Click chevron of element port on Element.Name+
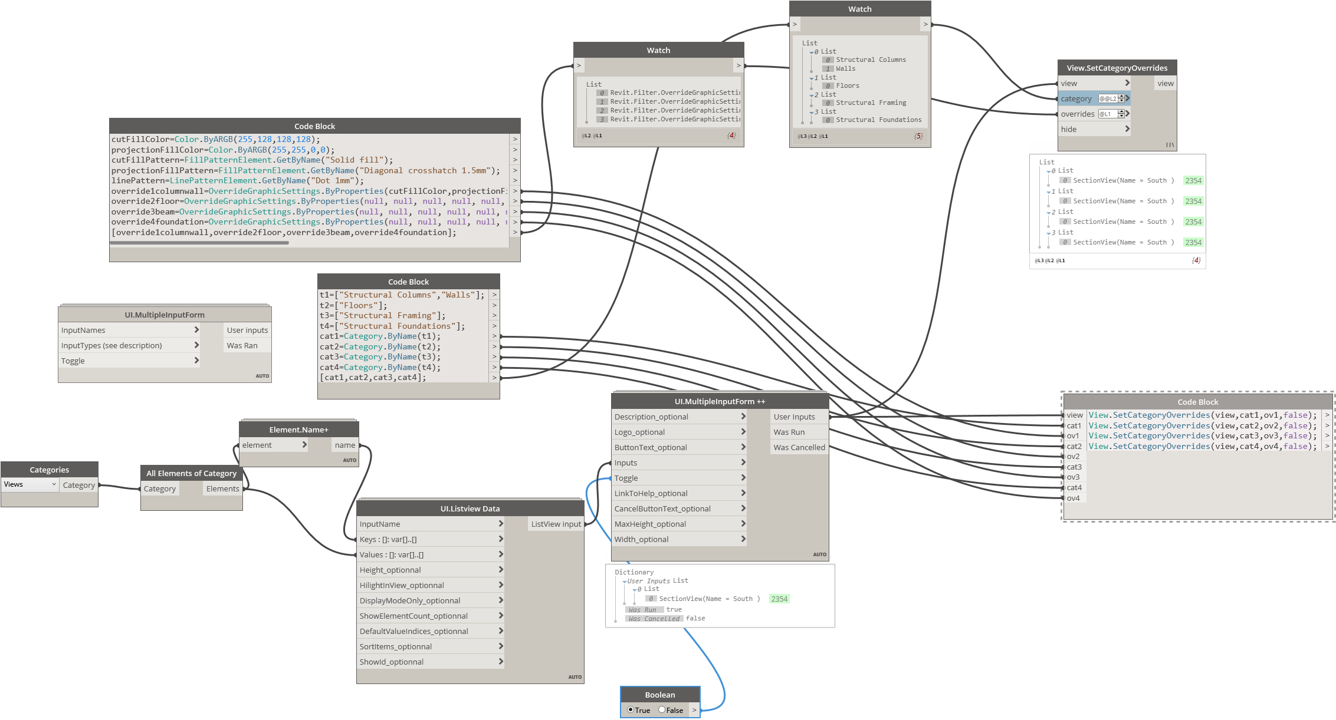The image size is (1336, 720). pos(304,445)
